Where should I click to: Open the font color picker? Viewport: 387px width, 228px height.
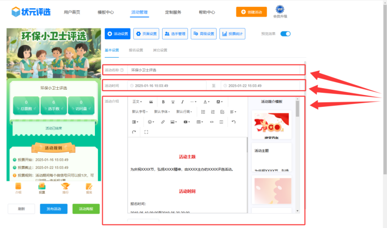pos(206,102)
